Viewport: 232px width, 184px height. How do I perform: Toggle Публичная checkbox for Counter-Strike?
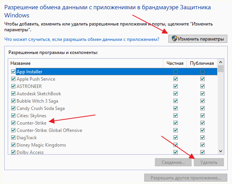(x=202, y=123)
